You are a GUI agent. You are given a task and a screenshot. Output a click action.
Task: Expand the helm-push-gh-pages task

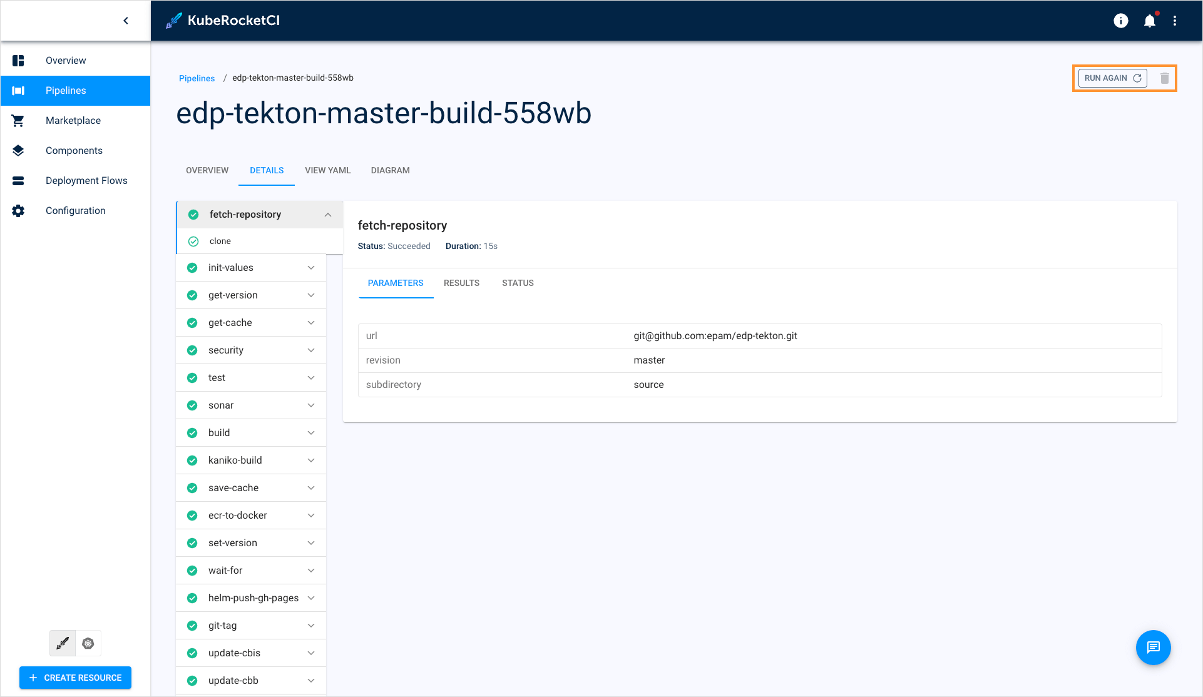(311, 598)
